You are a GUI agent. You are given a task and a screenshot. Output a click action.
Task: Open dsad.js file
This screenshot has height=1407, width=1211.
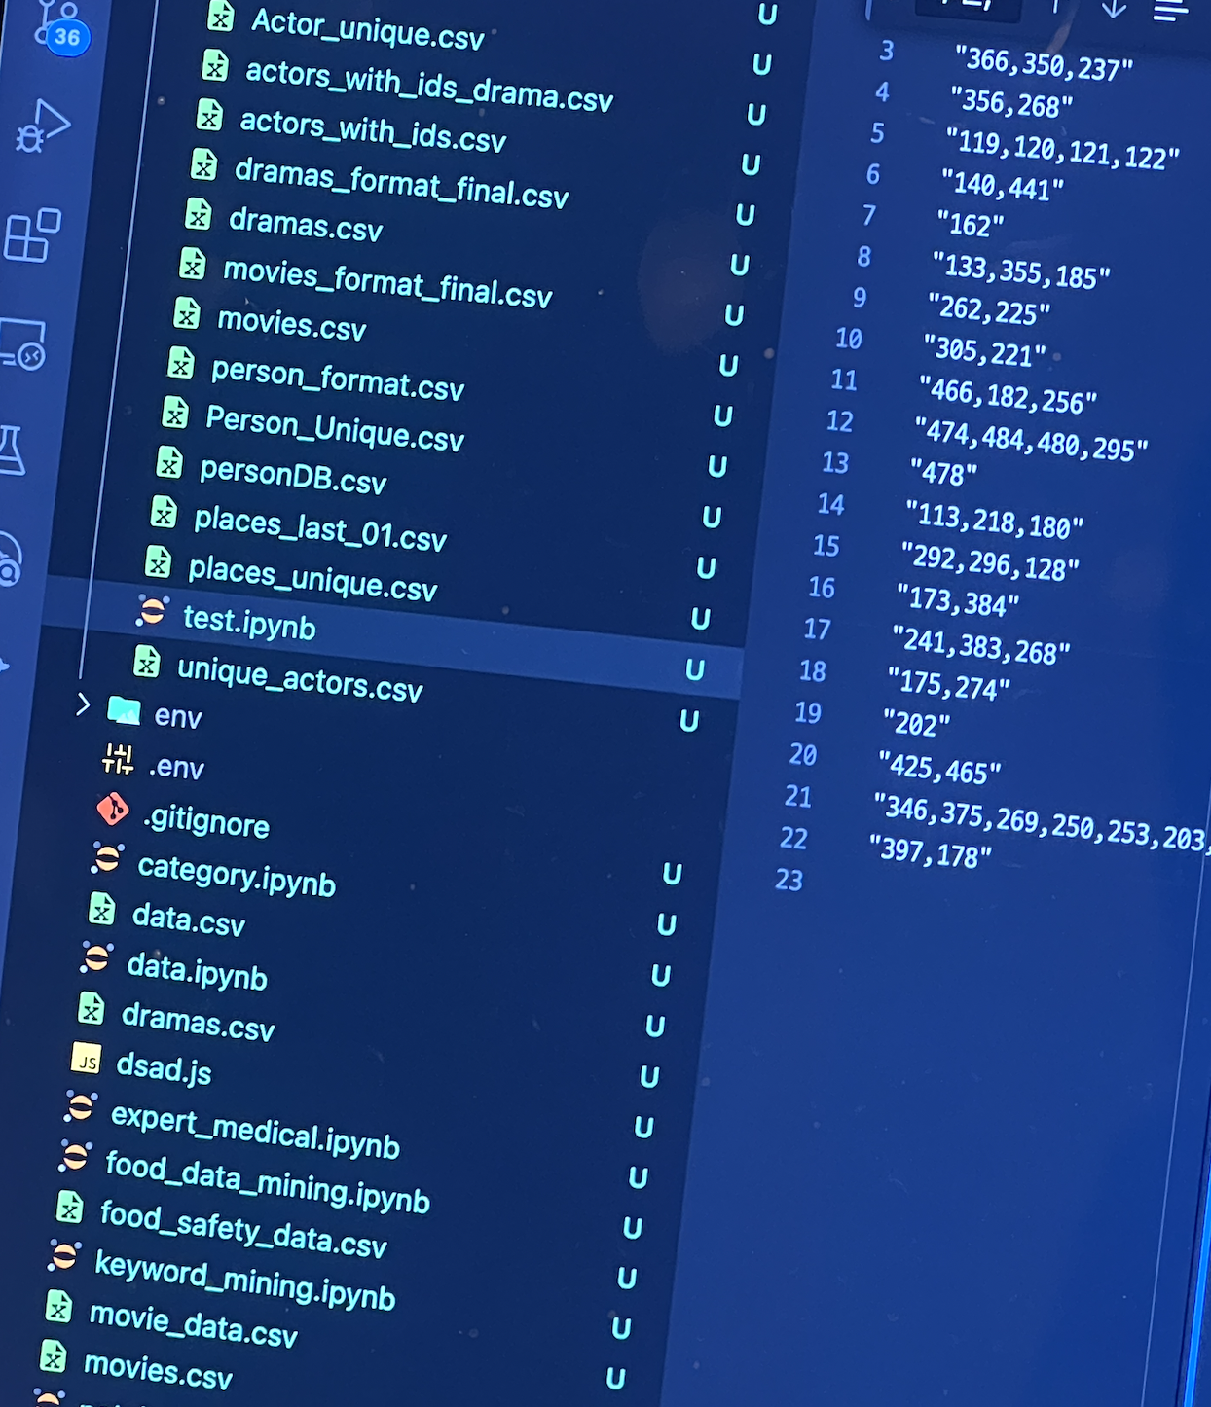coord(164,1068)
